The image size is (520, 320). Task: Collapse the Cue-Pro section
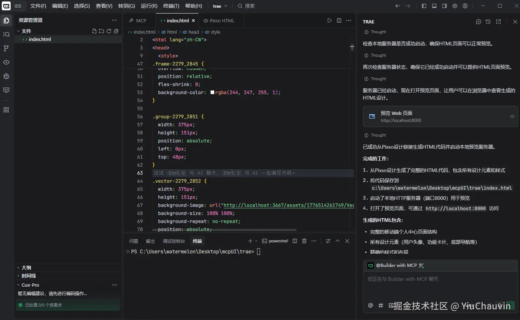[18, 285]
